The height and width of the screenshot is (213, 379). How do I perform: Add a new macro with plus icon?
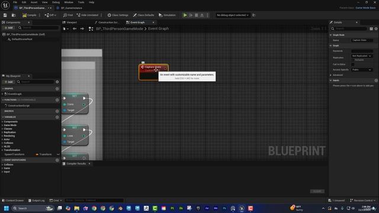point(57,111)
